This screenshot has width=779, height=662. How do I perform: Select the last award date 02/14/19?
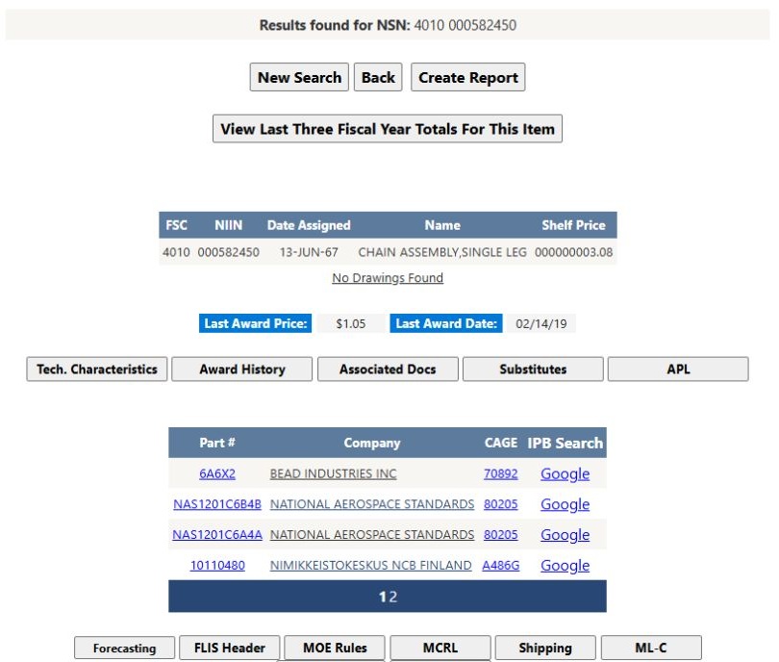pyautogui.click(x=541, y=323)
